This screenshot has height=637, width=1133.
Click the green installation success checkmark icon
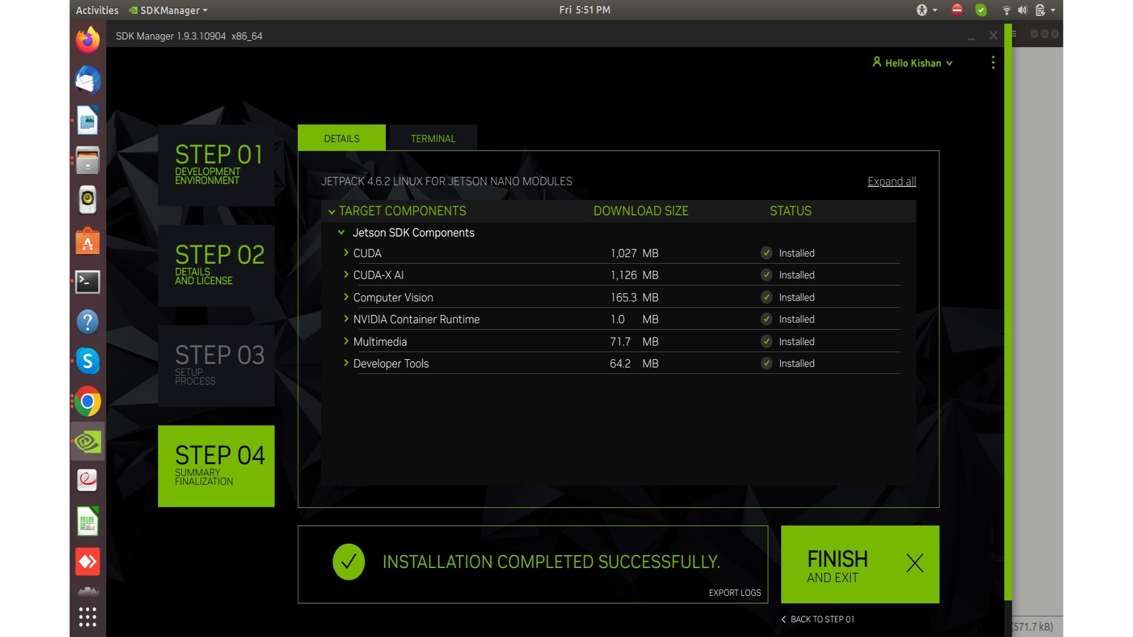pos(349,562)
